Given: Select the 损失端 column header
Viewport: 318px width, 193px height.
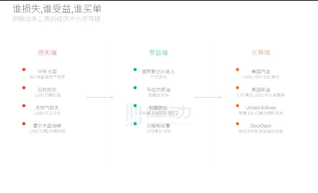Looking at the screenshot, I should pos(47,53).
